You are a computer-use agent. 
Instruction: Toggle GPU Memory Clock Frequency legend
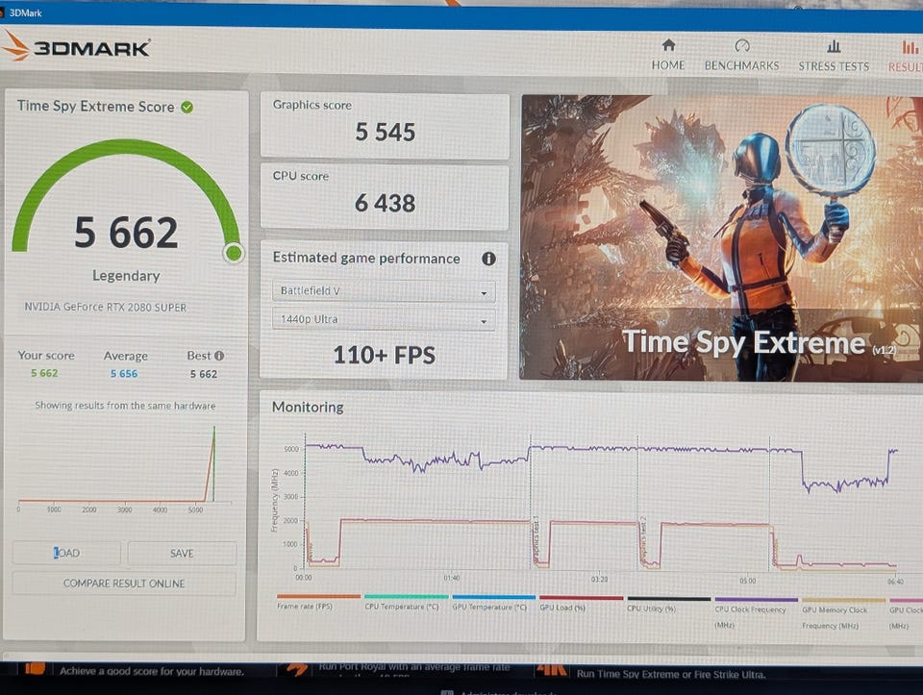coord(843,614)
